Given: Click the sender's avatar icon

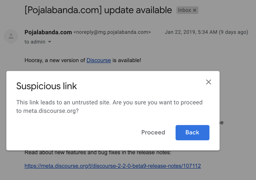Looking at the screenshot, I should click(11, 36).
